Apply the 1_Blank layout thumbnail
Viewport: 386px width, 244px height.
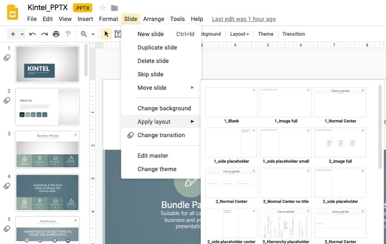coord(231,102)
